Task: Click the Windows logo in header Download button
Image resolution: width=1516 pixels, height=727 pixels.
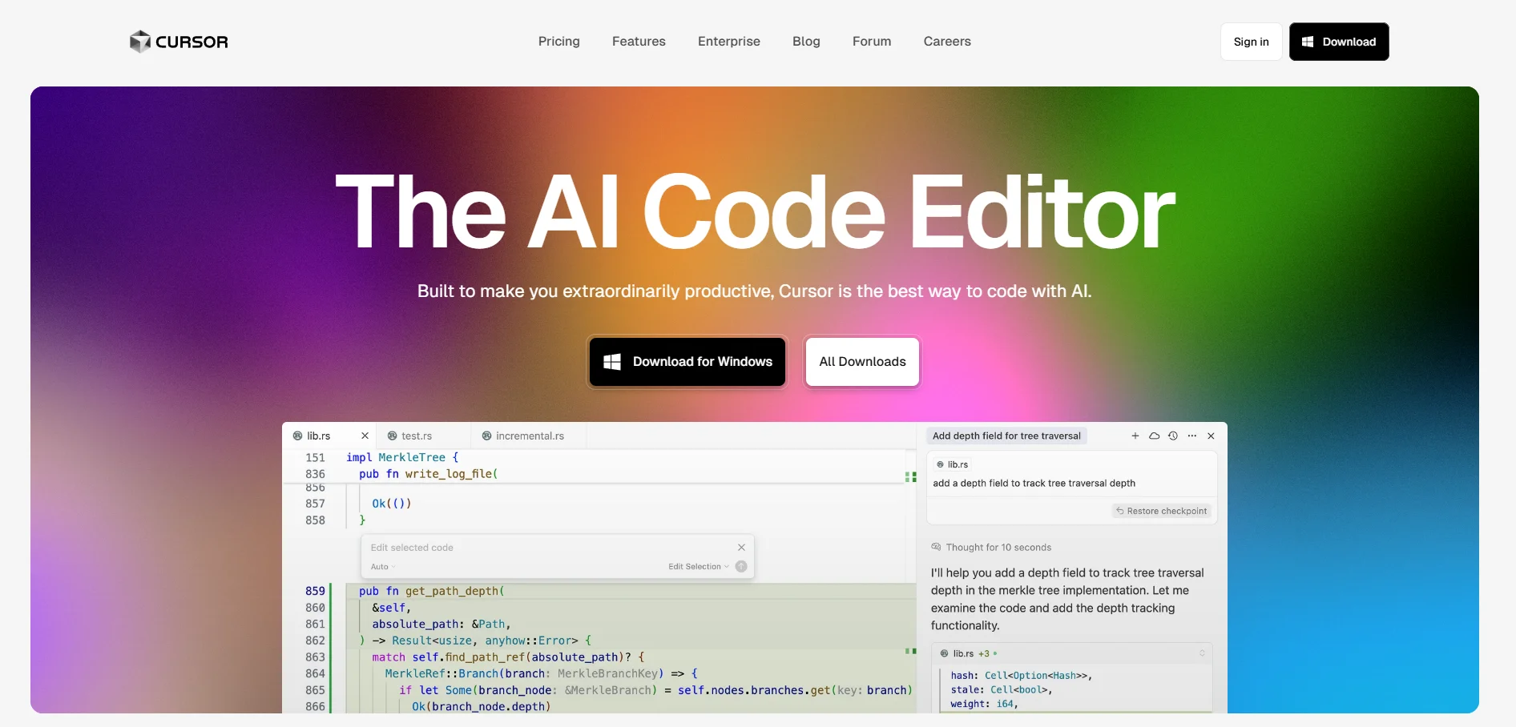Action: tap(1308, 42)
